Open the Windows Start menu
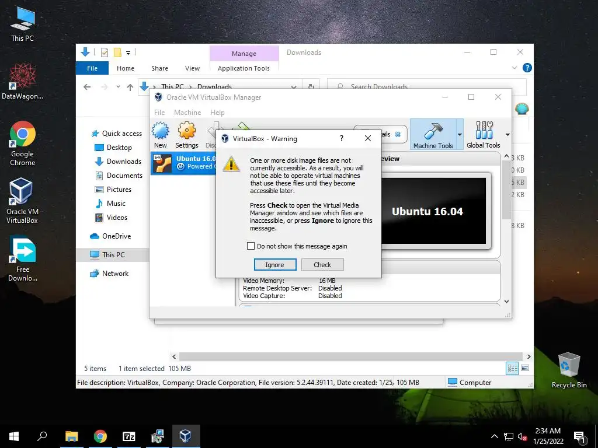 14,436
